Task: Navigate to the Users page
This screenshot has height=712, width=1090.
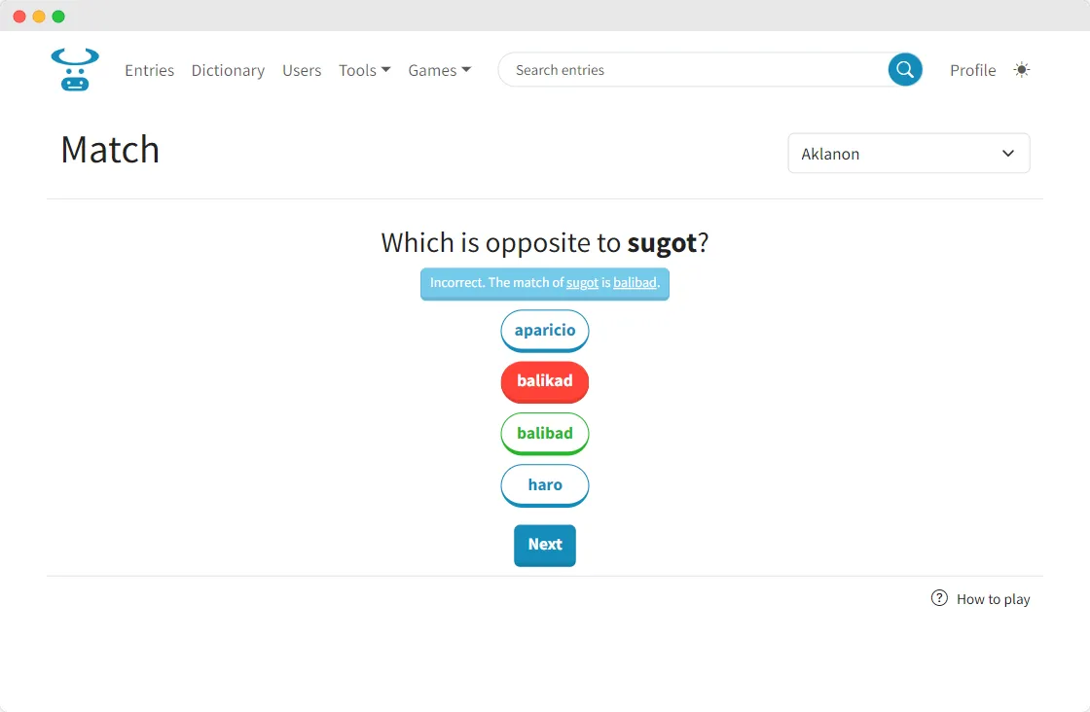Action: [302, 70]
